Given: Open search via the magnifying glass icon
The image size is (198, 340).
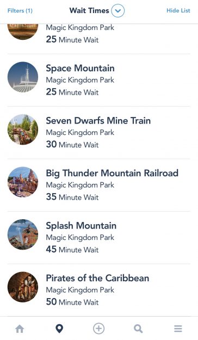Looking at the screenshot, I should [138, 329].
